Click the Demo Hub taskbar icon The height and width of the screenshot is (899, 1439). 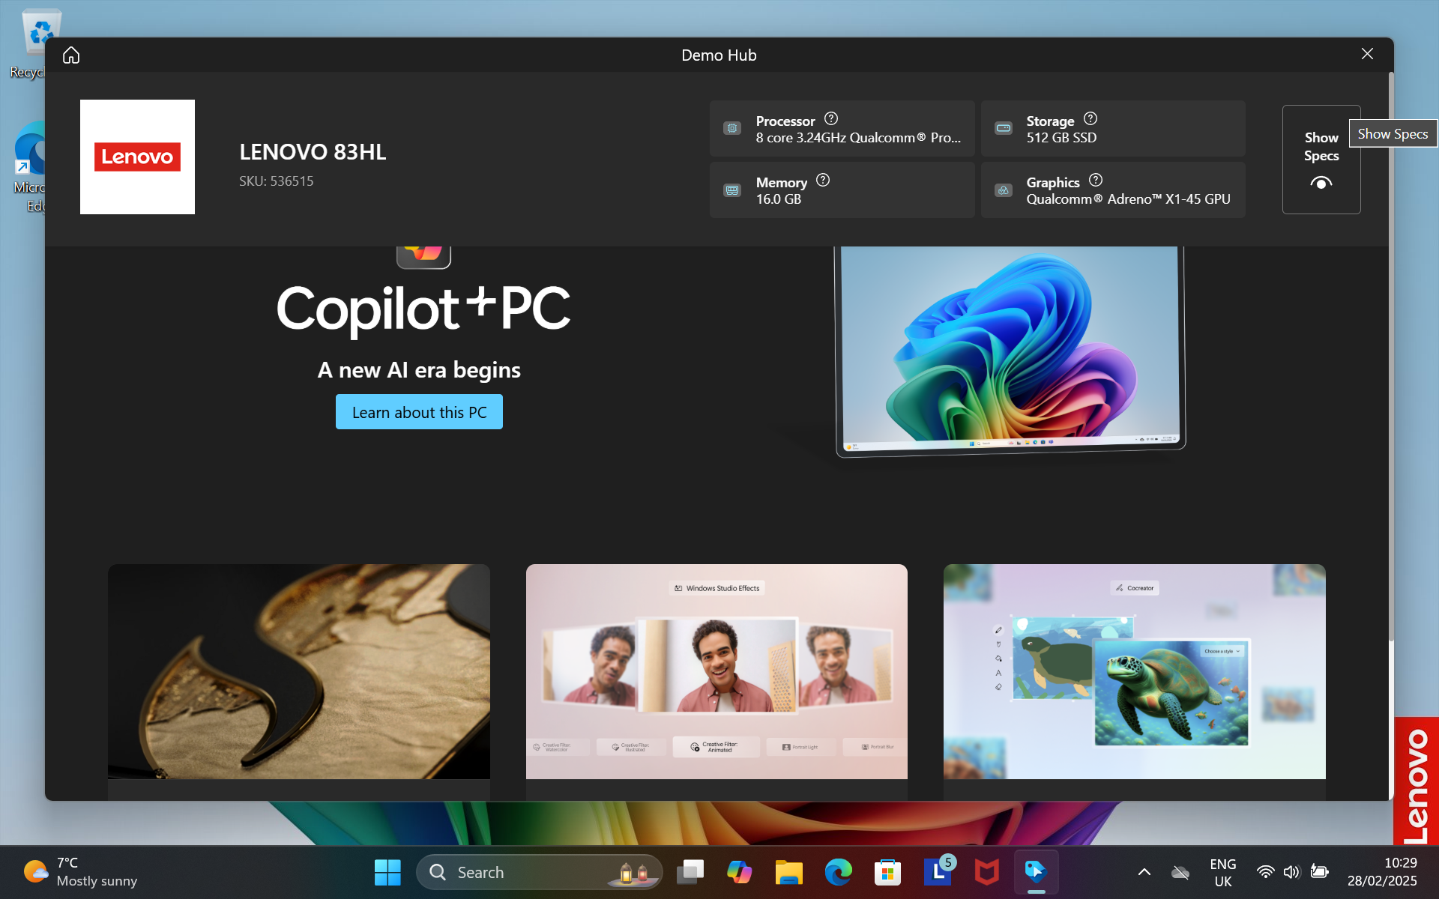(1036, 872)
